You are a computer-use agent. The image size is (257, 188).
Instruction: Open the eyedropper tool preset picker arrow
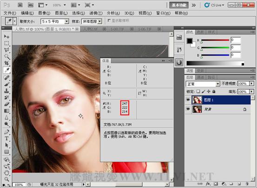click(x=15, y=21)
